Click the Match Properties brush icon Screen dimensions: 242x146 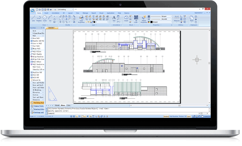click(144, 19)
